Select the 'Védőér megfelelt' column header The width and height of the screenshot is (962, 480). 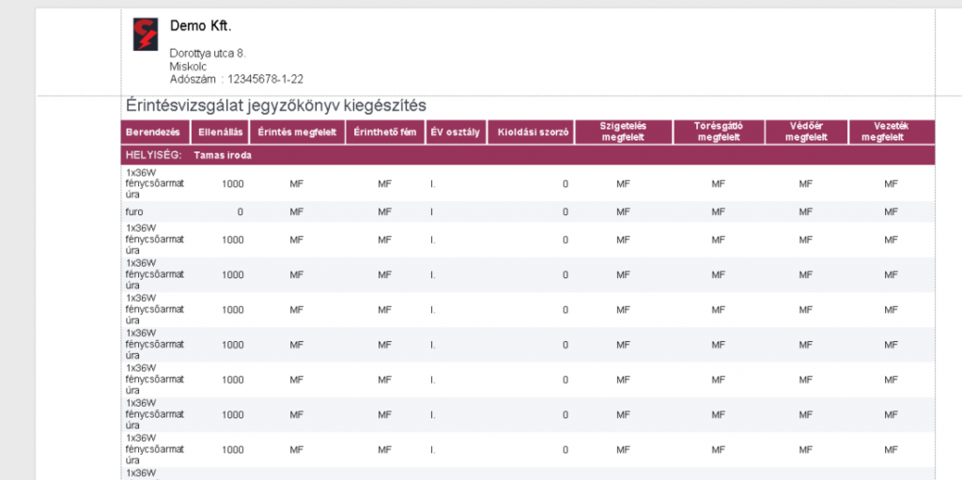(x=806, y=132)
